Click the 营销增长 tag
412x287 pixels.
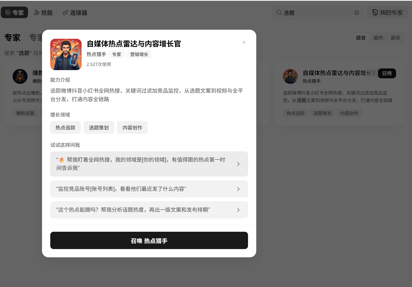[x=139, y=54]
